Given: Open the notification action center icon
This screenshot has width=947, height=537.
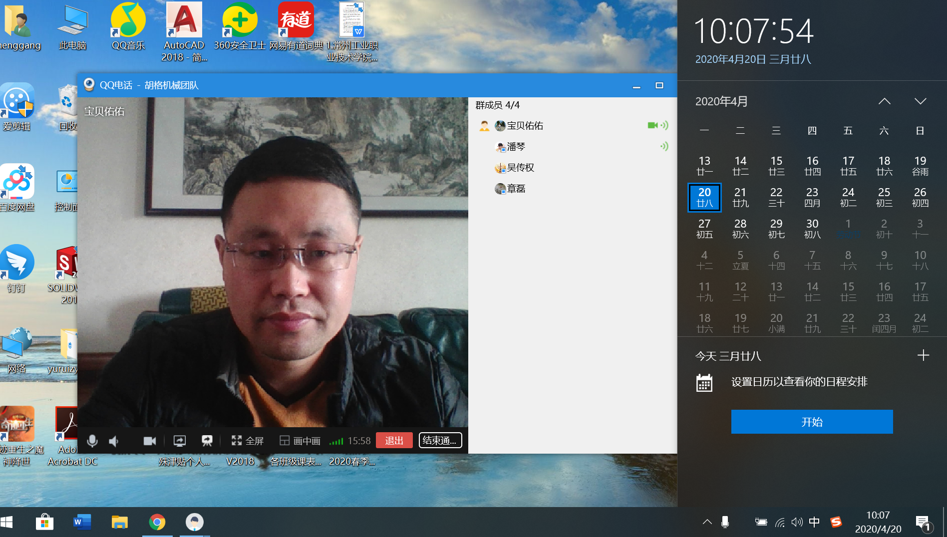Looking at the screenshot, I should (923, 523).
